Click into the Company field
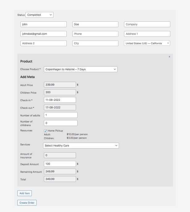The width and height of the screenshot is (190, 212). coord(147,24)
